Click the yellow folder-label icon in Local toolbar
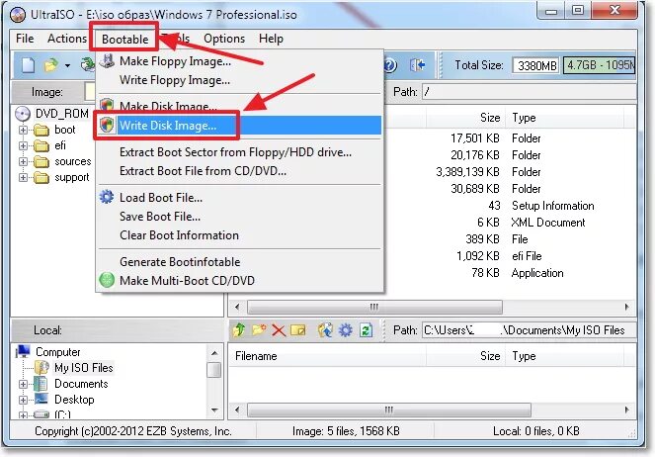Screen dimensions: 655x457 pos(297,330)
